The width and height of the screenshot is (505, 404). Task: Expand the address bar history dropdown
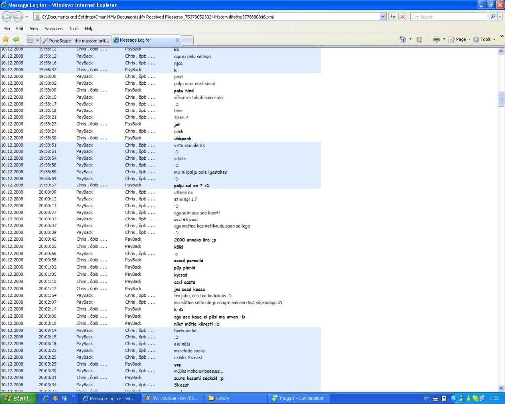click(x=383, y=17)
